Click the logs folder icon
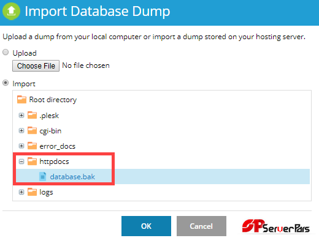 [x=32, y=192]
